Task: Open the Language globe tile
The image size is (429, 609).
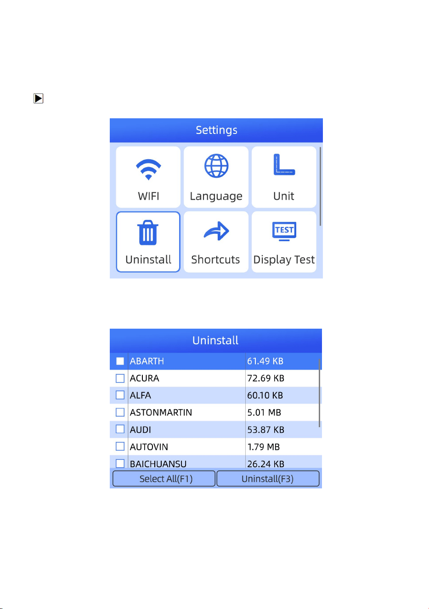Action: [x=216, y=177]
